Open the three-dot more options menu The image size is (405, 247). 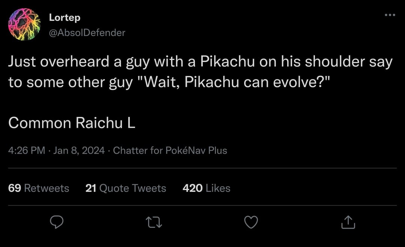pyautogui.click(x=390, y=15)
